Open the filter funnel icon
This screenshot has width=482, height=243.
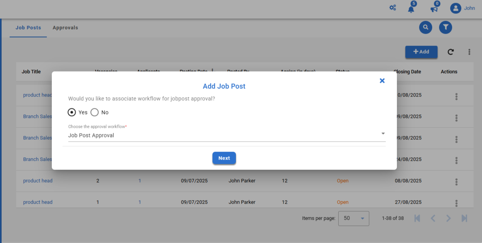coord(446,27)
